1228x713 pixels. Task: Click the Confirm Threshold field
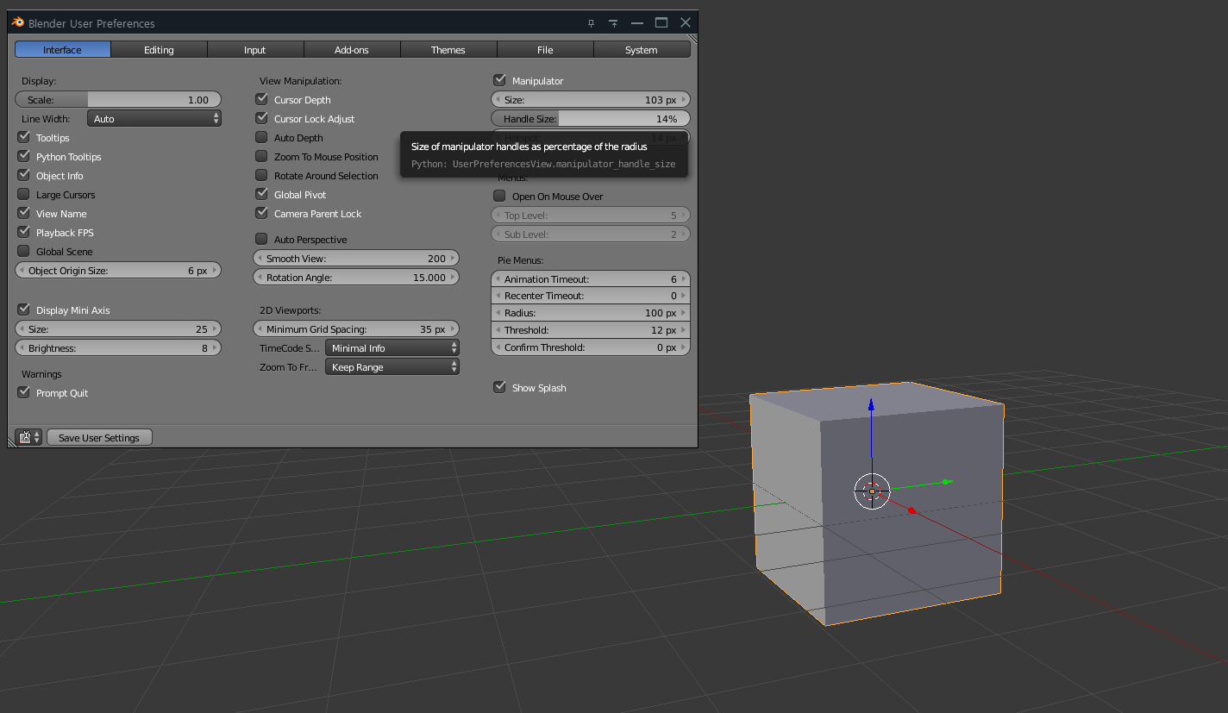(591, 347)
